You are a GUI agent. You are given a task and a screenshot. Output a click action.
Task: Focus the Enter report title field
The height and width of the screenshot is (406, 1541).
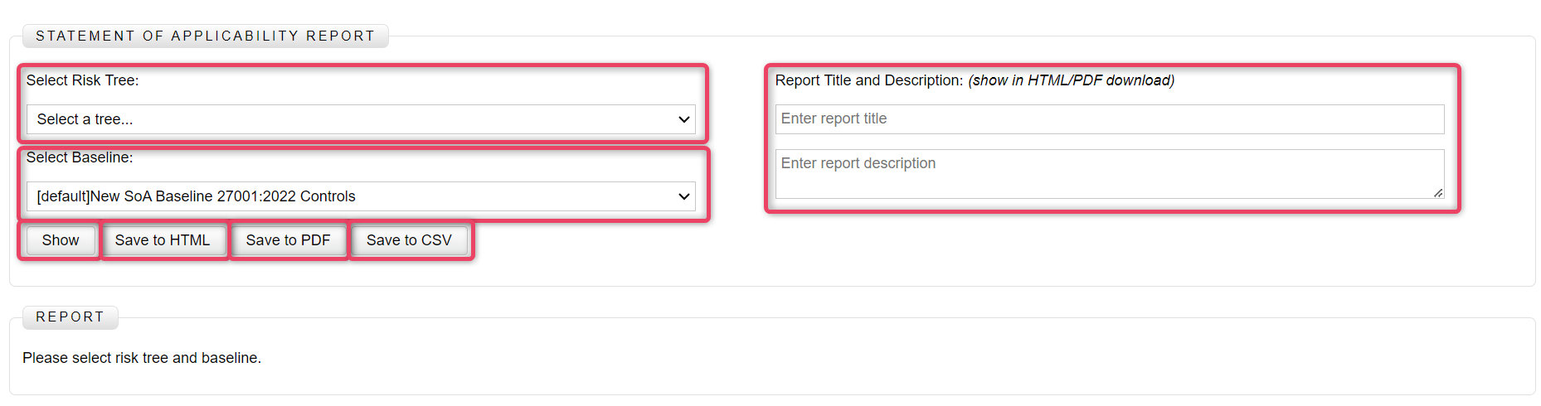click(1109, 119)
